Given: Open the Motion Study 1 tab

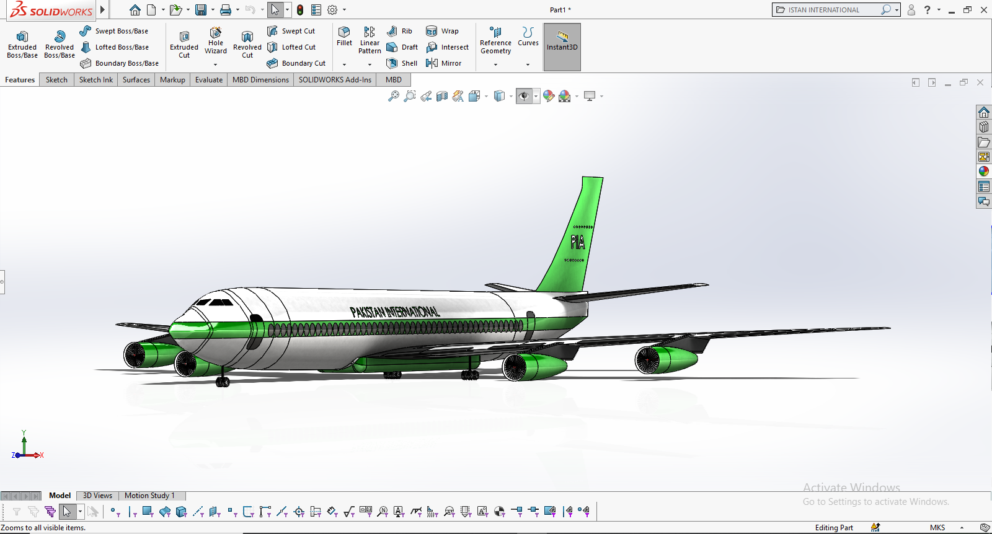Looking at the screenshot, I should [x=149, y=496].
